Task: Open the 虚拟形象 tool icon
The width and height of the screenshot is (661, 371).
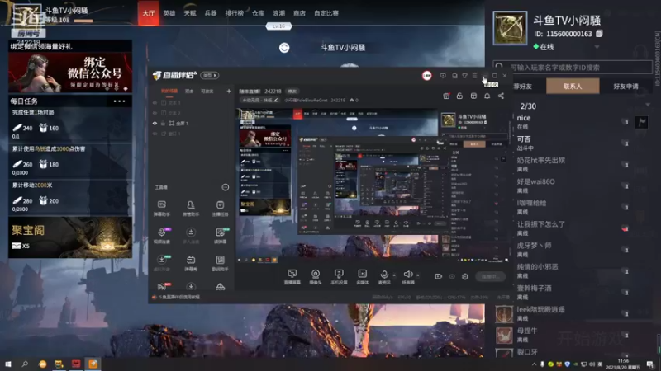Action: pos(161,263)
